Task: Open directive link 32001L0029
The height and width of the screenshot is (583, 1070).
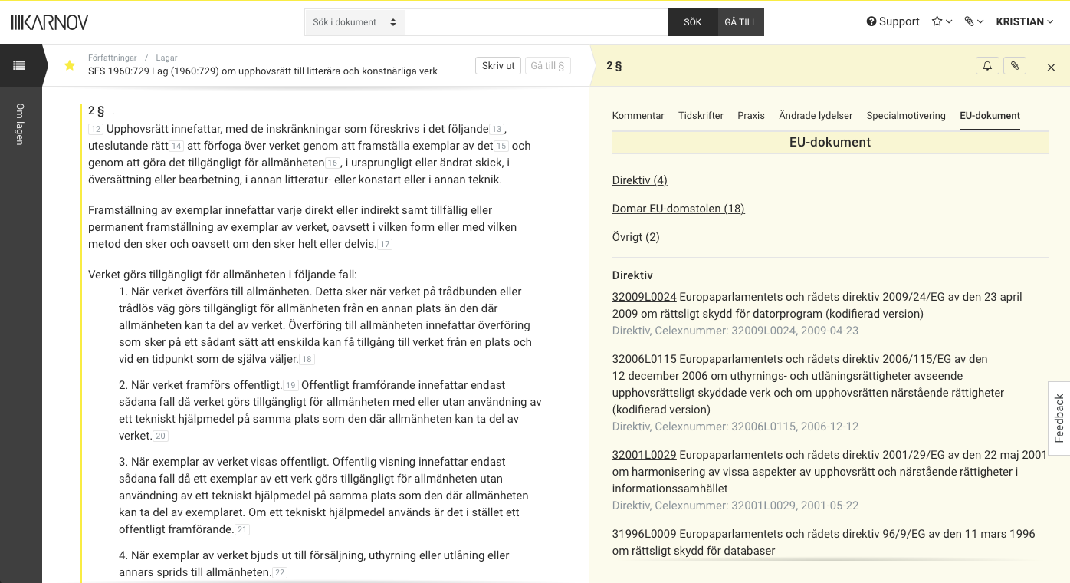Action: click(645, 455)
